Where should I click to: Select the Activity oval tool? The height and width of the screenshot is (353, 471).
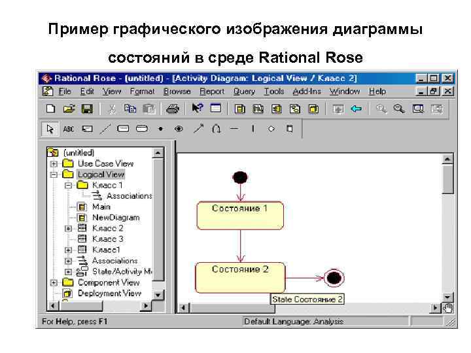[x=142, y=129]
